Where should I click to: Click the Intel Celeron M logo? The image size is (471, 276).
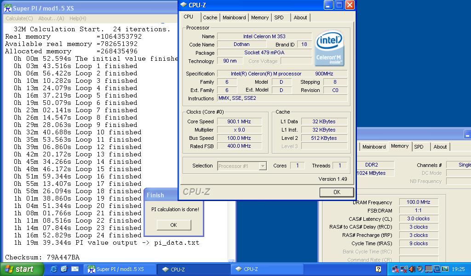click(329, 48)
